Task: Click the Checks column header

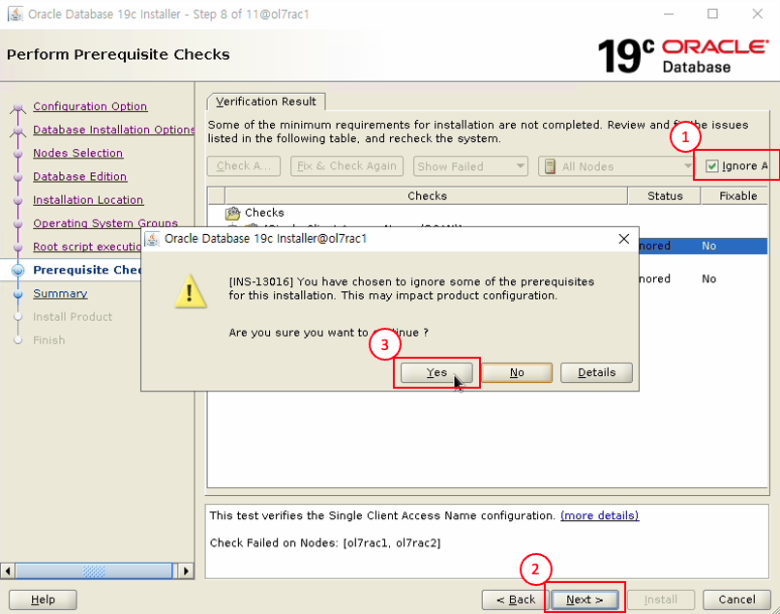Action: 427,196
